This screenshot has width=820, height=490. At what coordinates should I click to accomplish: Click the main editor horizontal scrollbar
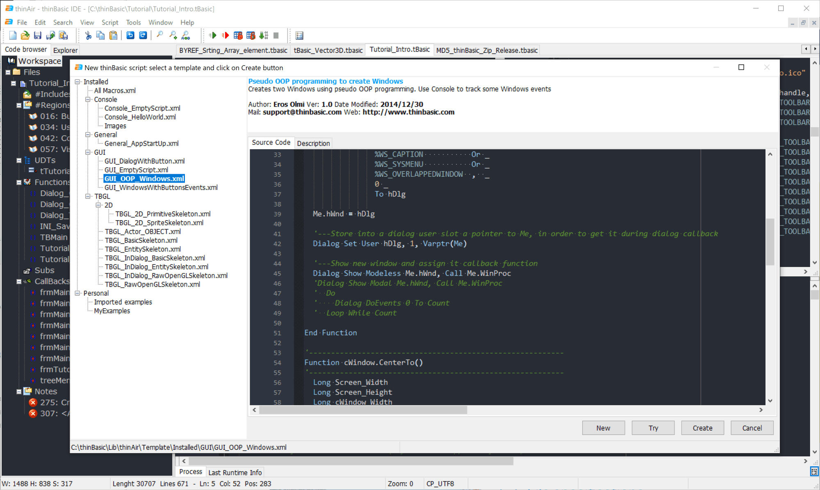(351, 461)
